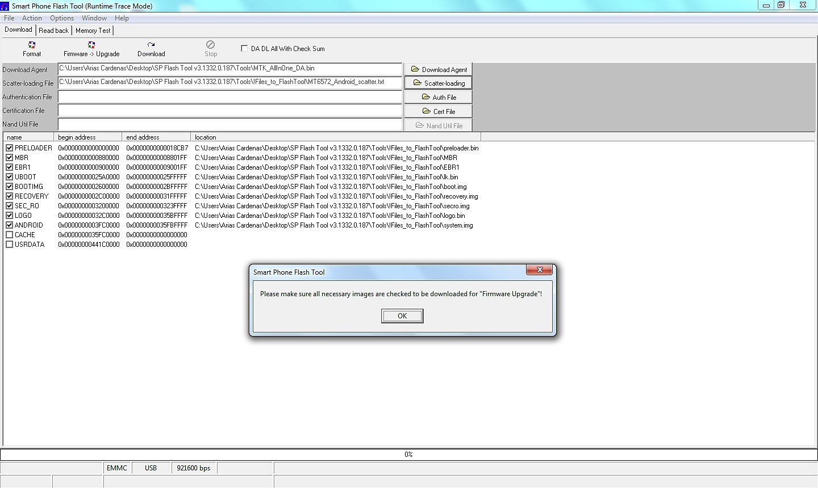Click the recovery.img location path
Image resolution: width=818 pixels, height=488 pixels.
[x=336, y=196]
